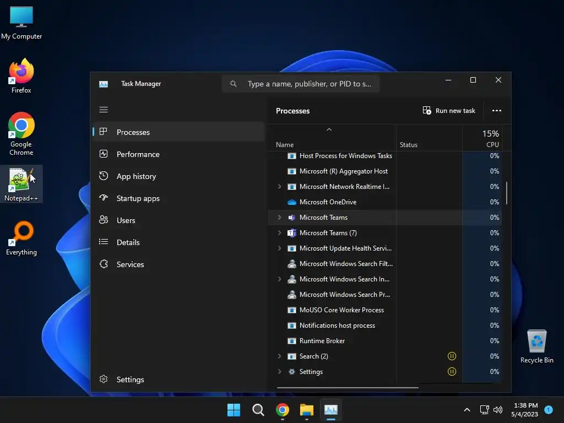
Task: Expand Microsoft Update Health Service group
Action: tap(279, 248)
